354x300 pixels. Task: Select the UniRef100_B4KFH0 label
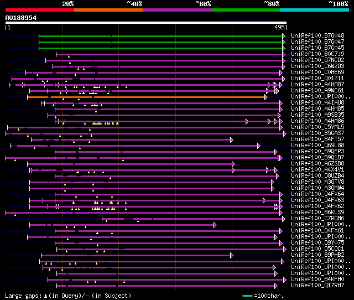(x=317, y=280)
